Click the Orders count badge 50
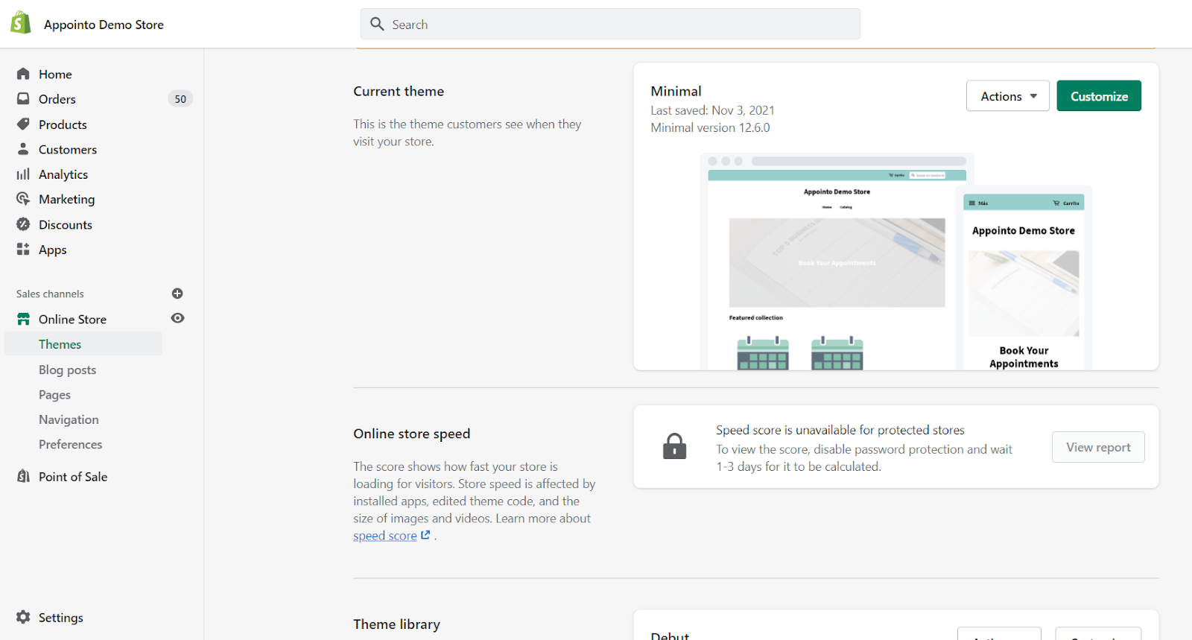This screenshot has height=640, width=1192. click(x=180, y=99)
